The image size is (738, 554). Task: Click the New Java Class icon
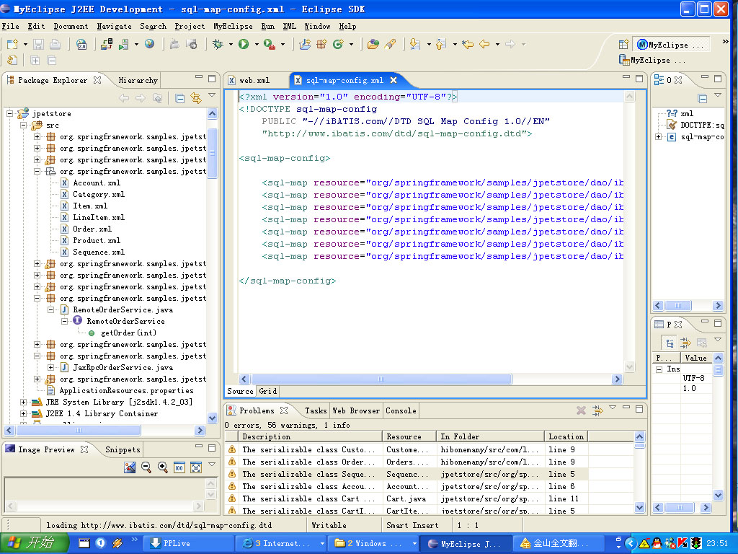pyautogui.click(x=339, y=44)
